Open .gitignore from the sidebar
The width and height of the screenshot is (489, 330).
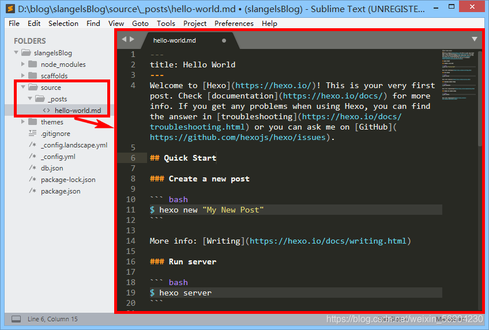tap(55, 134)
